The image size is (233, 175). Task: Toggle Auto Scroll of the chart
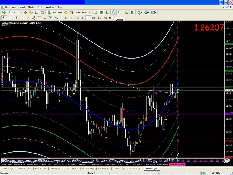click(x=127, y=12)
